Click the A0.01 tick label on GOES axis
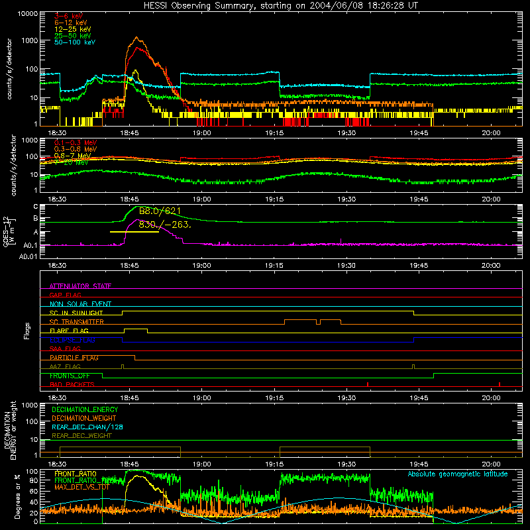Image resolution: width=530 pixels, height=530 pixels. click(28, 257)
